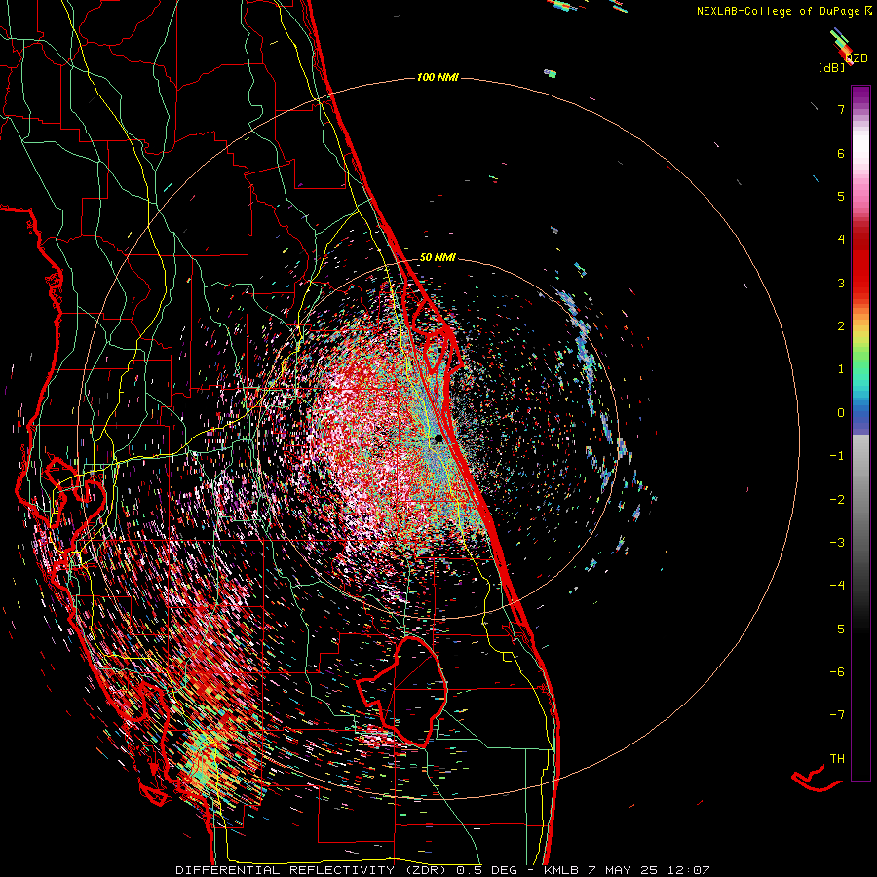Click the [dB] unit label
The height and width of the screenshot is (877, 877).
click(x=832, y=67)
